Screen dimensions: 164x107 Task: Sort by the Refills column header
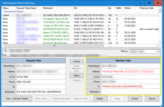point(119,8)
